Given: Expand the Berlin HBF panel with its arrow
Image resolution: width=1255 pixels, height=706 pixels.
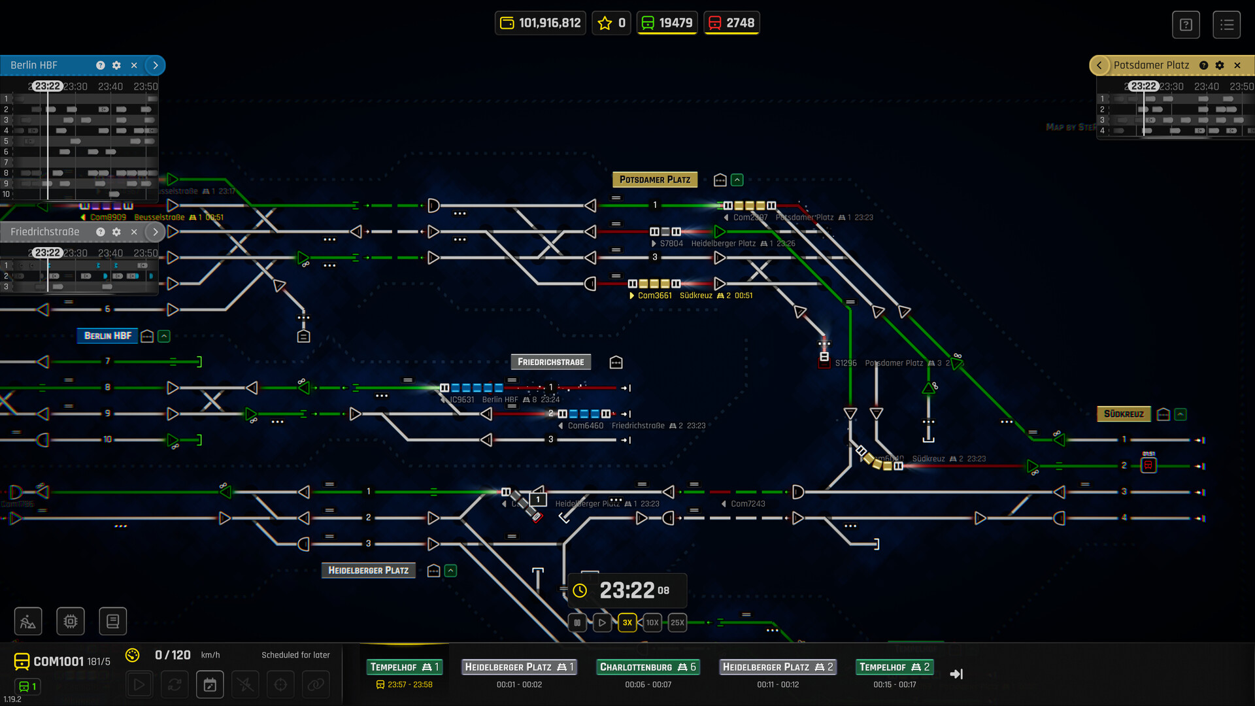Looking at the screenshot, I should (155, 65).
